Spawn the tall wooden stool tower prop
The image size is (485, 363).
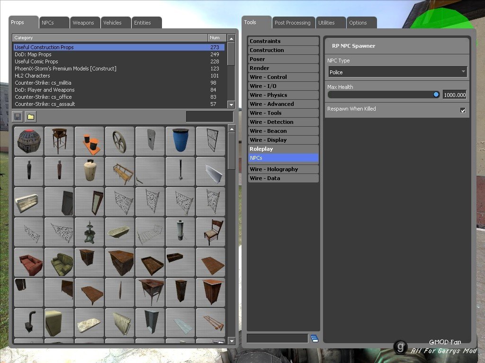[59, 141]
